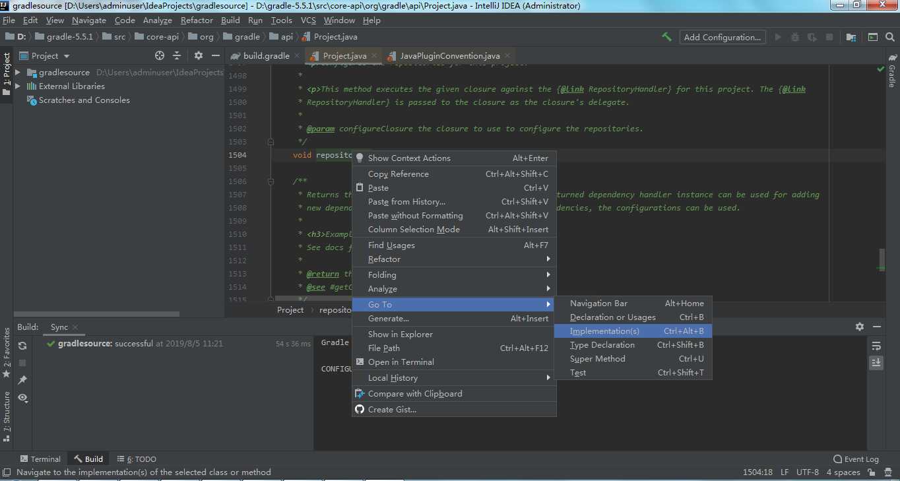Select Copy Reference in context menu
Viewport: 900px width, 481px height.
click(x=454, y=174)
